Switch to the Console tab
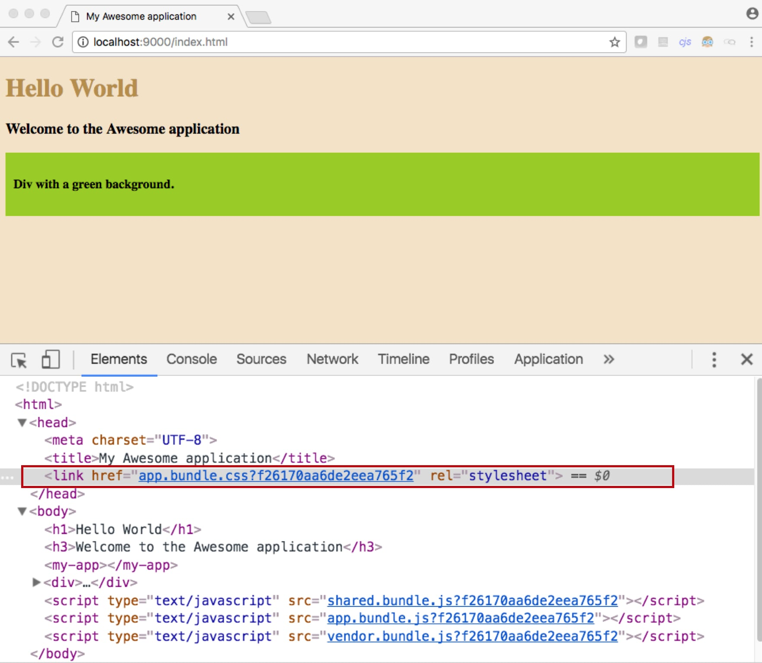762x663 pixels. 192,359
